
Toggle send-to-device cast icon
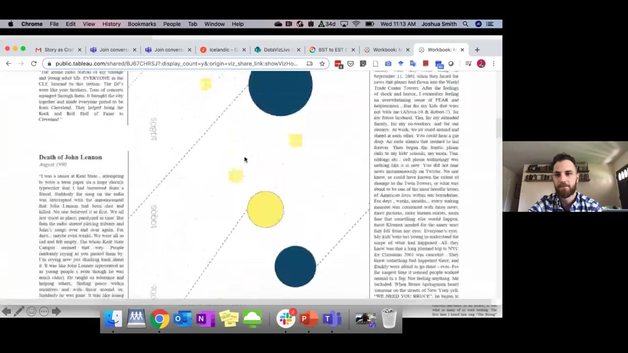[x=309, y=64]
